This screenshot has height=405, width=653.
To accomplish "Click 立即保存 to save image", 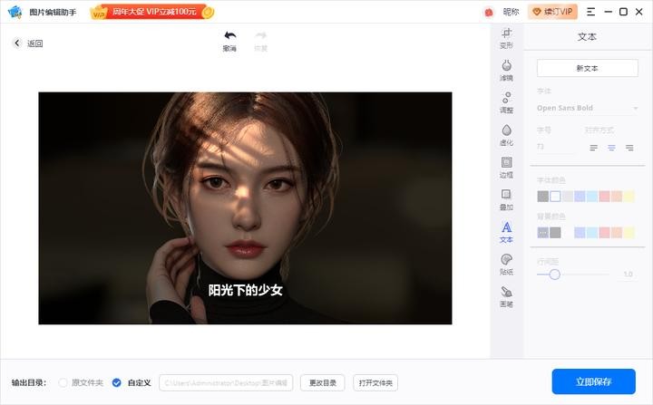I will 593,381.
